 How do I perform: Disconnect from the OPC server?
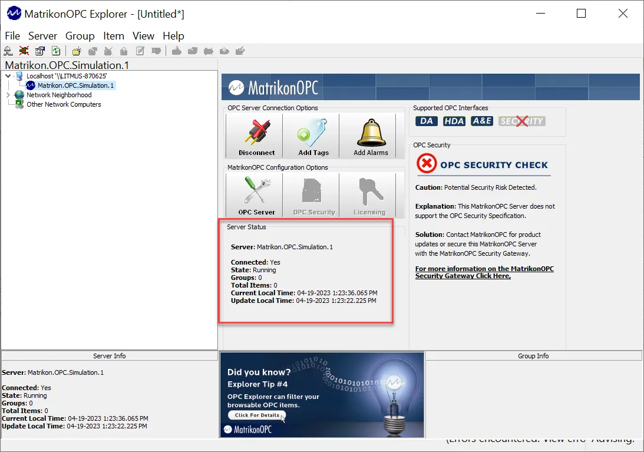[x=253, y=135]
